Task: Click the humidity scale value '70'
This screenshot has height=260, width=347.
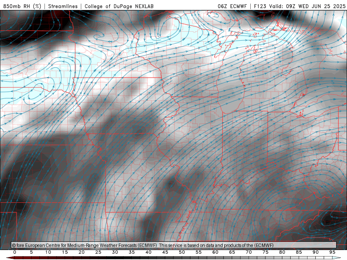Action: coord(249,252)
